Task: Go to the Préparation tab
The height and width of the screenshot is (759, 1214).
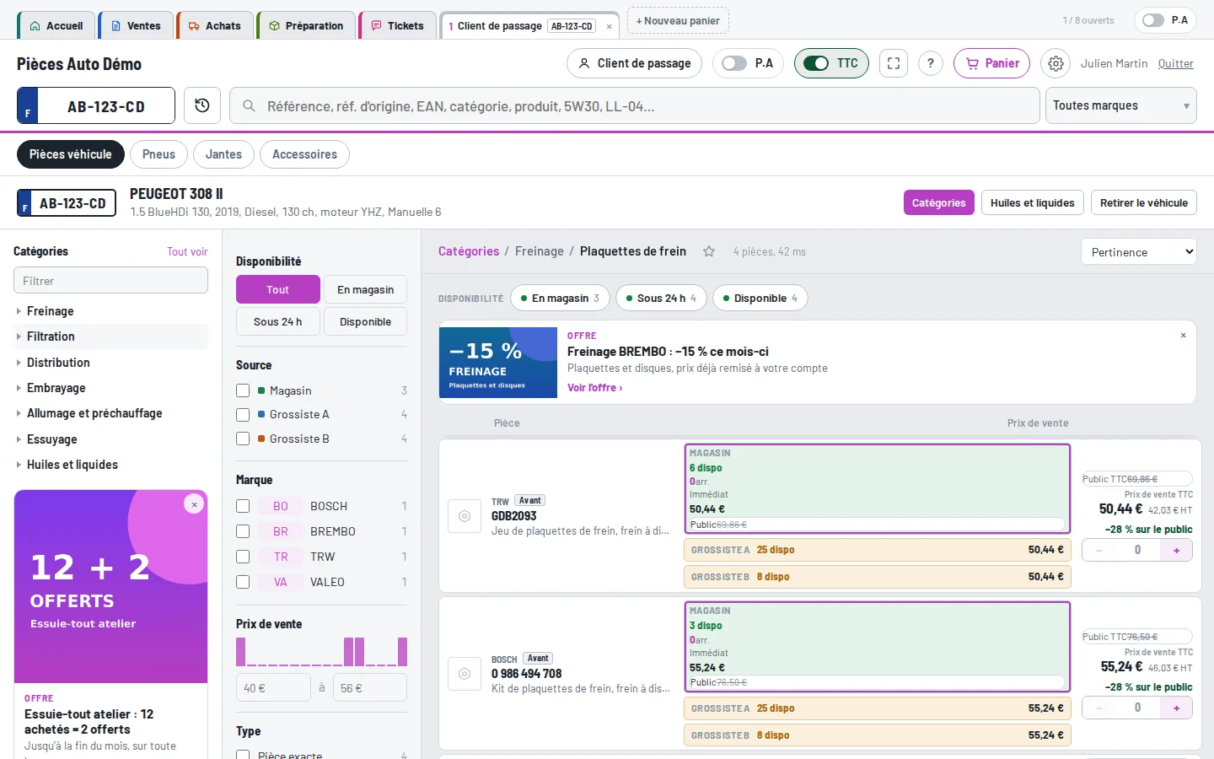Action: coord(306,25)
